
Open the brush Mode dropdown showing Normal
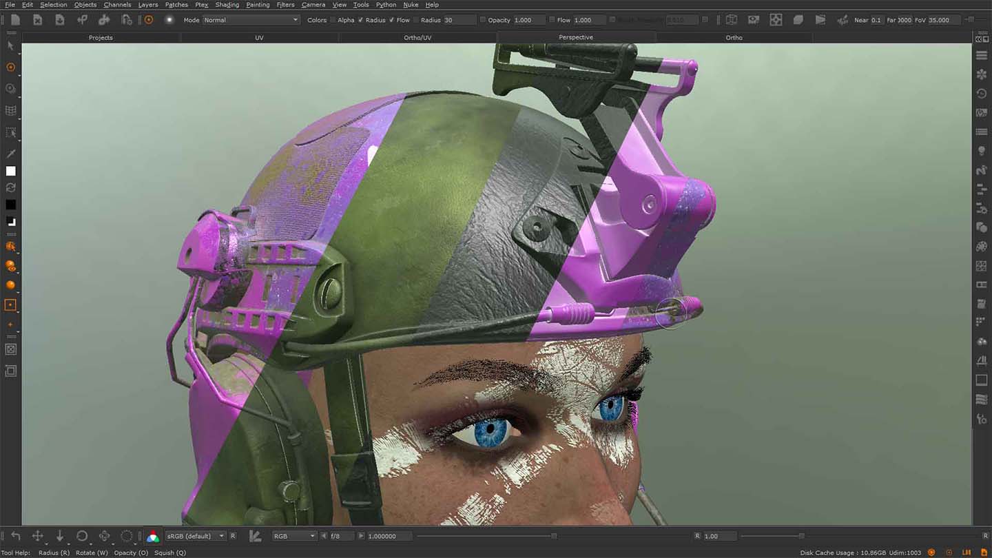pyautogui.click(x=250, y=19)
